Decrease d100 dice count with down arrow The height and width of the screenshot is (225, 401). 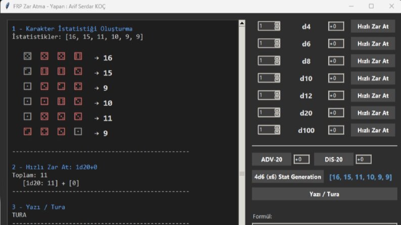(277, 132)
